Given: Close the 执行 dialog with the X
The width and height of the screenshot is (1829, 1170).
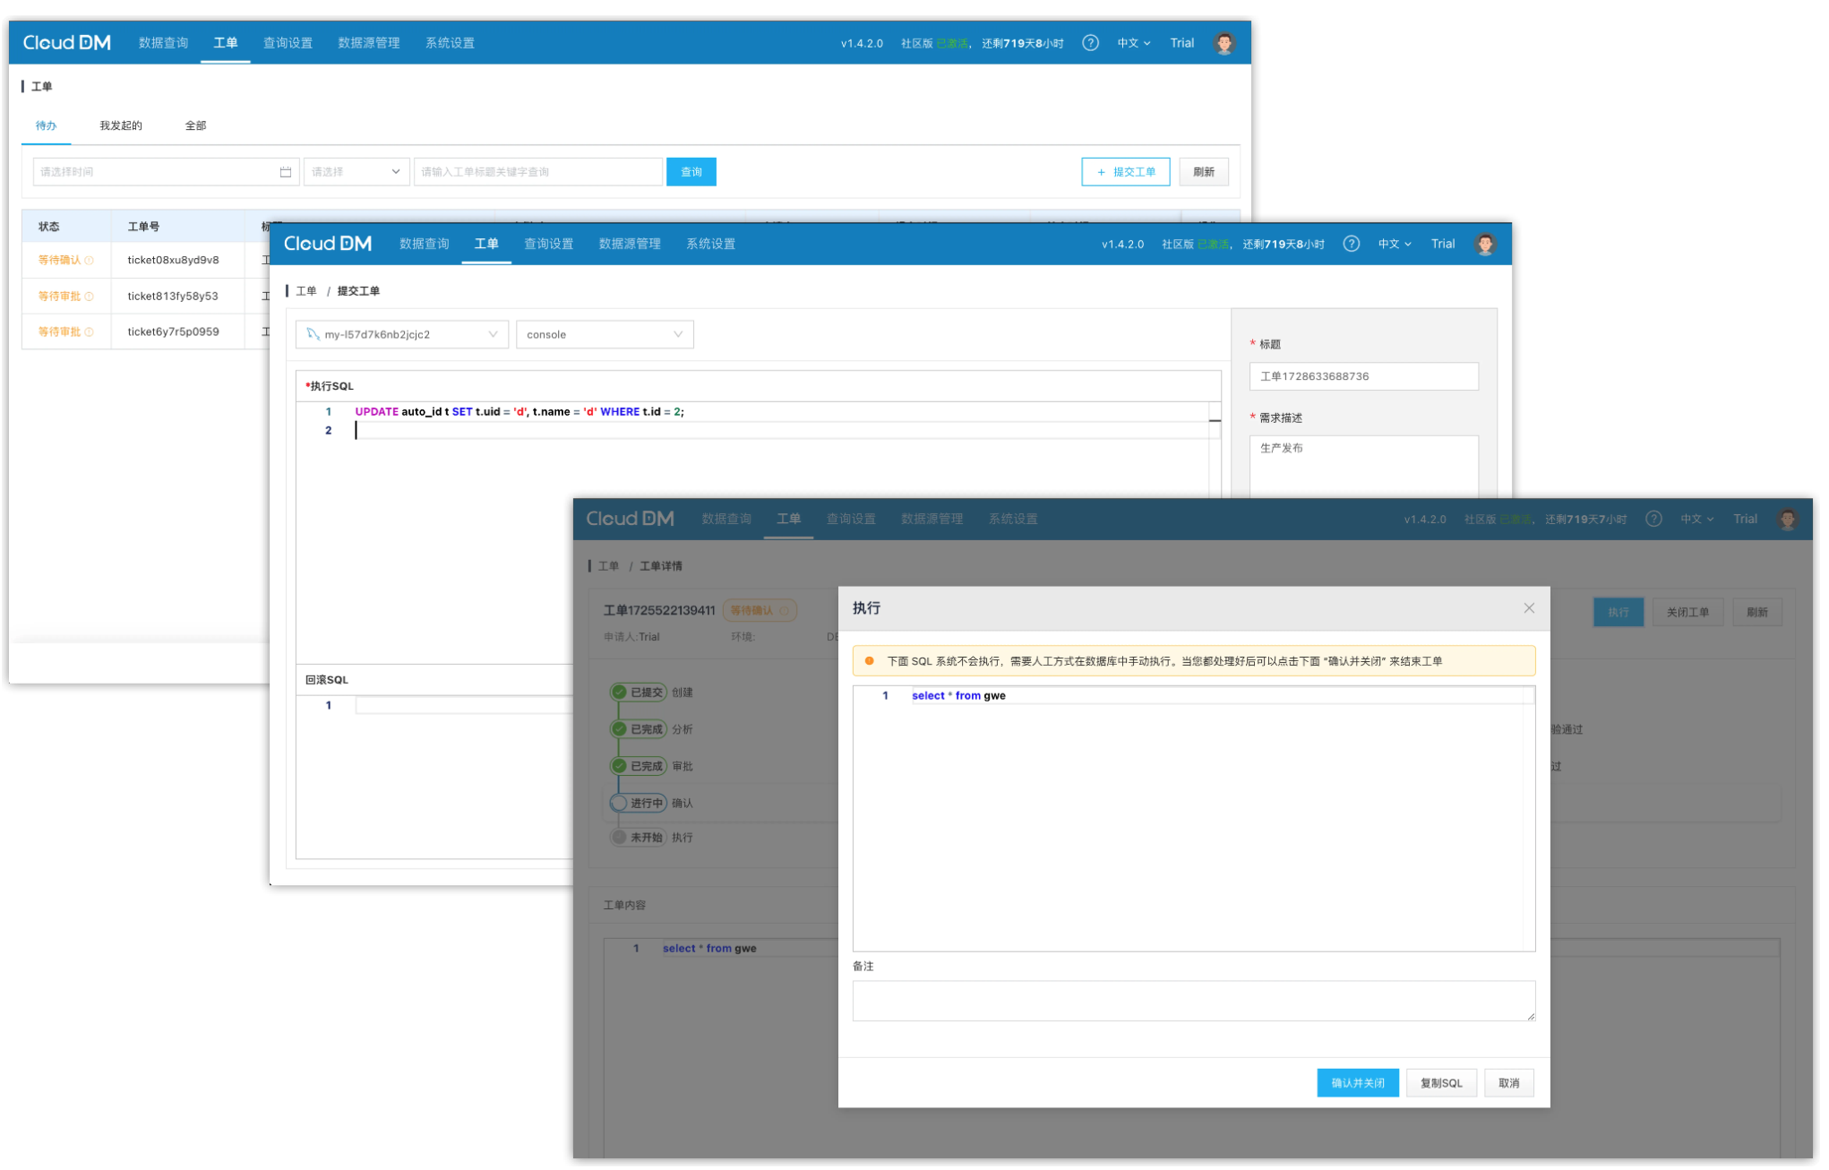Looking at the screenshot, I should click(1528, 608).
